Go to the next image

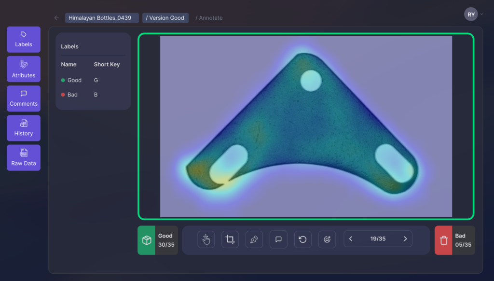[405, 239]
